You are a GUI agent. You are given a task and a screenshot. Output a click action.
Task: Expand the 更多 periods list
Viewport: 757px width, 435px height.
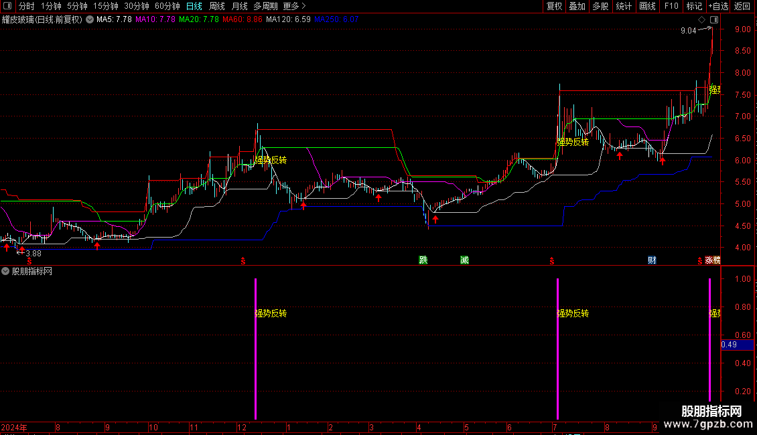(294, 6)
